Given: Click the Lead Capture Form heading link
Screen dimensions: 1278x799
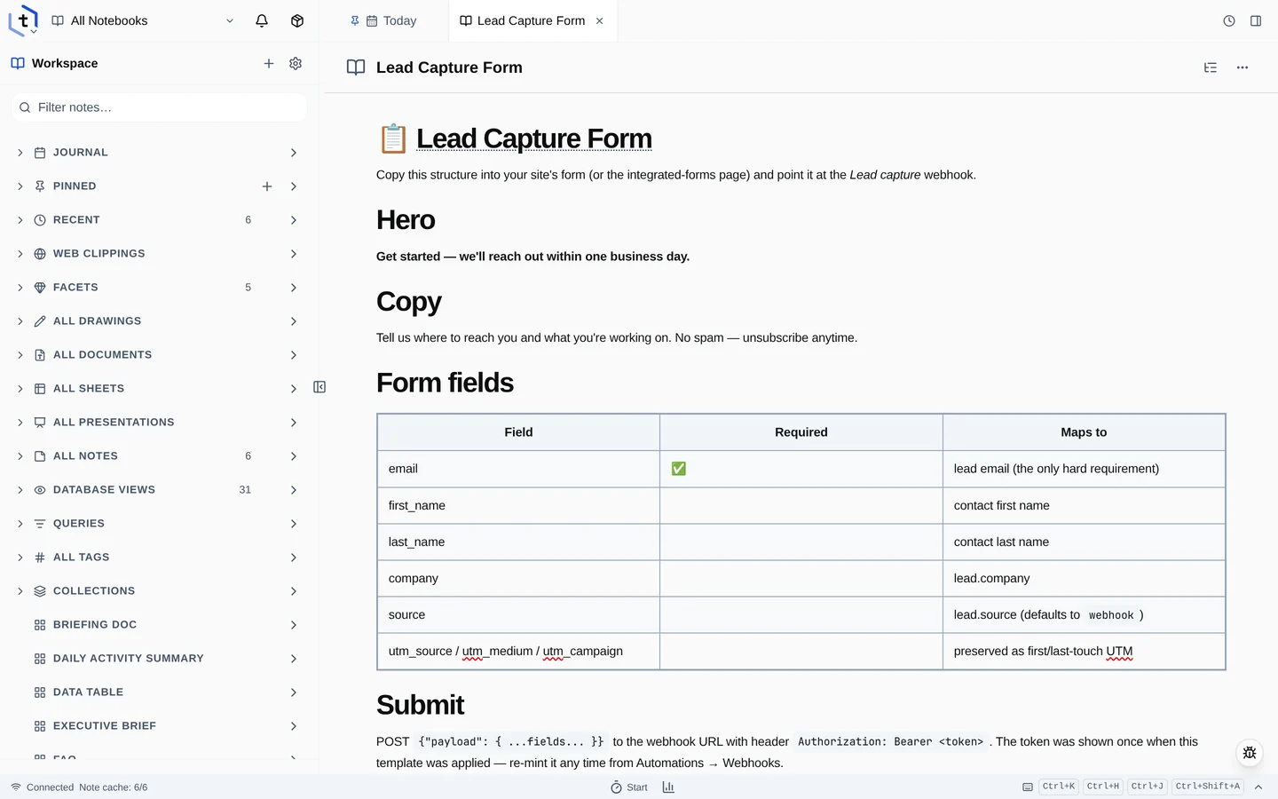Looking at the screenshot, I should (534, 138).
